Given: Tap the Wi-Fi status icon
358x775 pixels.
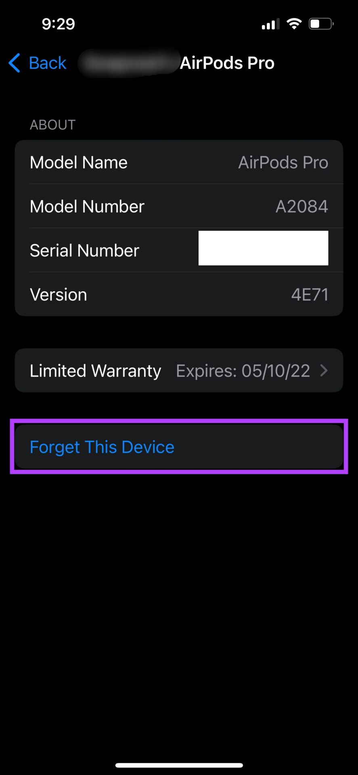Looking at the screenshot, I should pos(294,24).
